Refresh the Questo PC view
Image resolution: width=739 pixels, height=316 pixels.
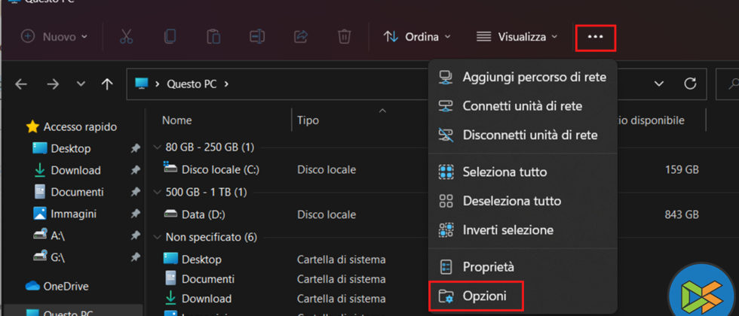[689, 84]
